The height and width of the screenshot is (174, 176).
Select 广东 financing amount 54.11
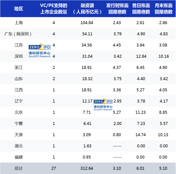(x=87, y=34)
